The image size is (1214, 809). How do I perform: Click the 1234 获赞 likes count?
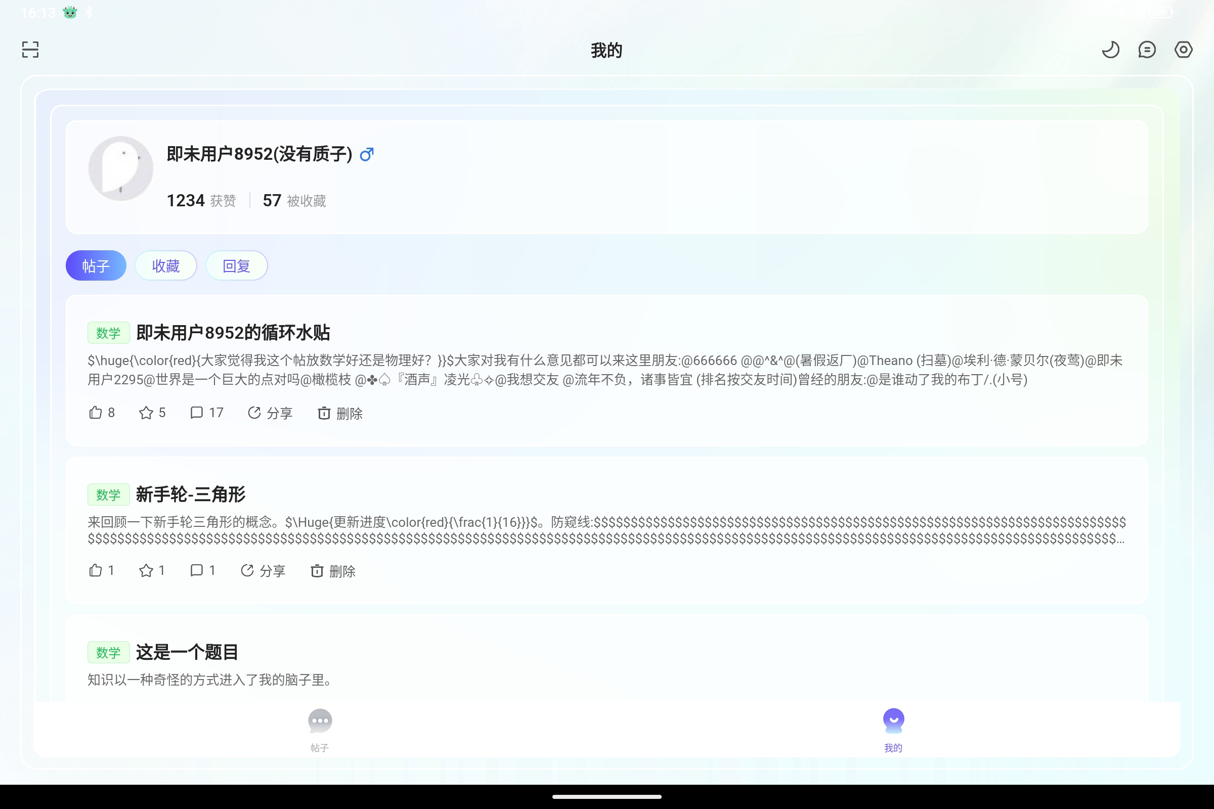pyautogui.click(x=201, y=200)
